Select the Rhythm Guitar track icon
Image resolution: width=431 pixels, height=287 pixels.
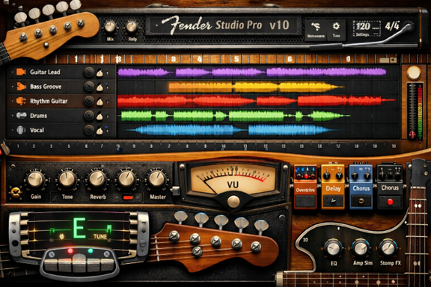pos(21,101)
